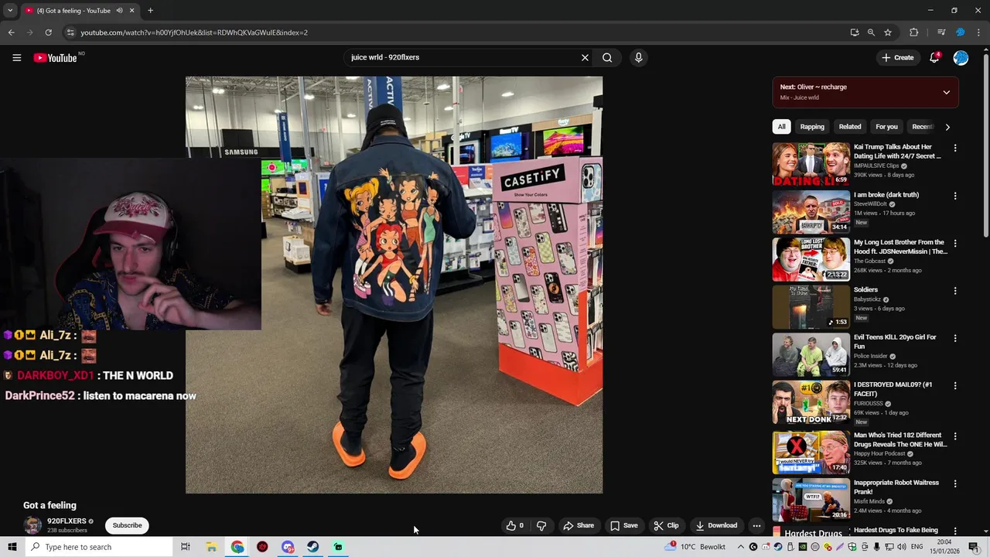Start voice search with the microphone

(x=638, y=57)
